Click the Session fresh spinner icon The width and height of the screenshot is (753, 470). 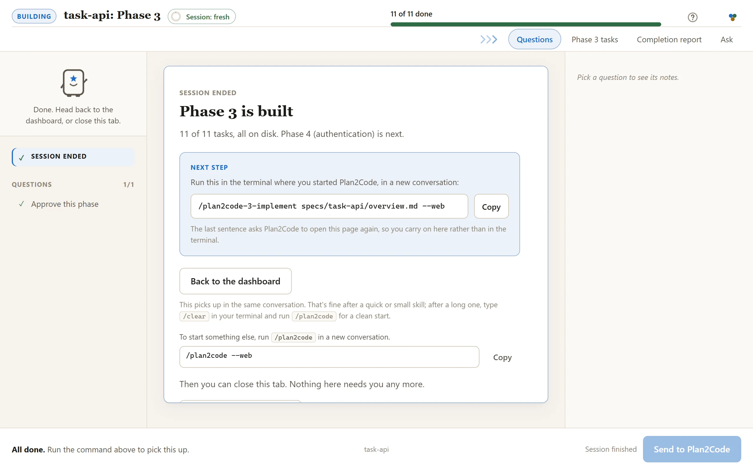pyautogui.click(x=176, y=16)
